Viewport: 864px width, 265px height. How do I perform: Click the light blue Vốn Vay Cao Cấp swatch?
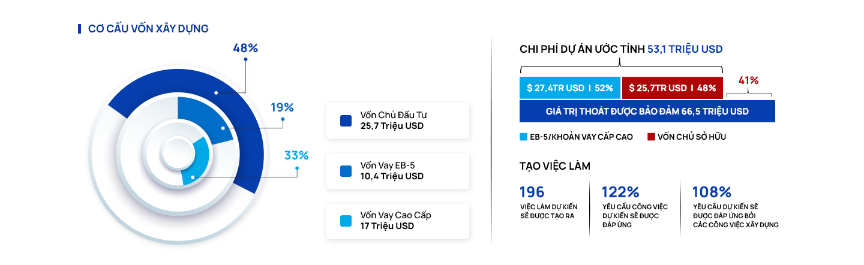pos(346,221)
